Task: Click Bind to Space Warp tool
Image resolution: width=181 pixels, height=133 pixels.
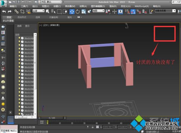Action: point(28,11)
